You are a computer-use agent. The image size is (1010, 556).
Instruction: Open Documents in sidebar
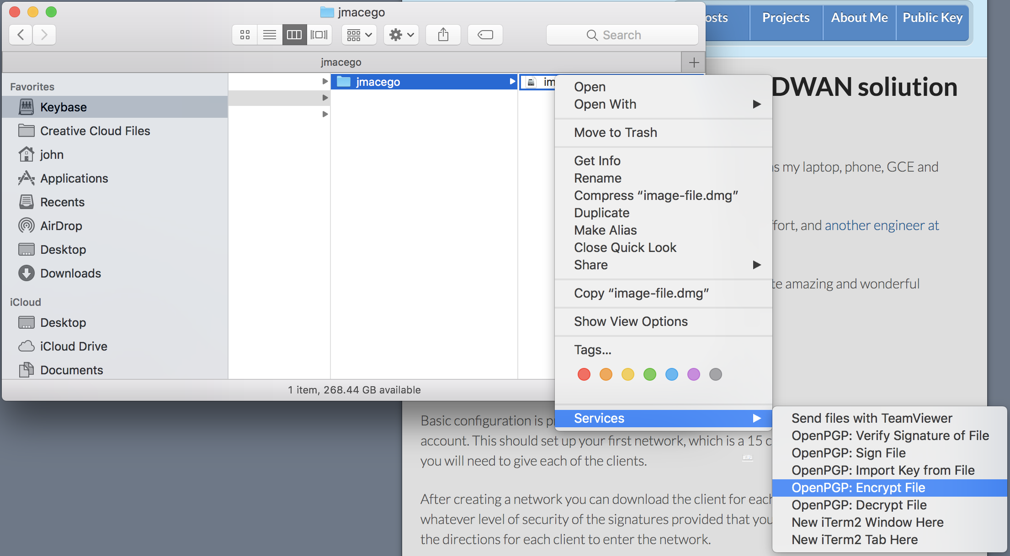coord(115,370)
